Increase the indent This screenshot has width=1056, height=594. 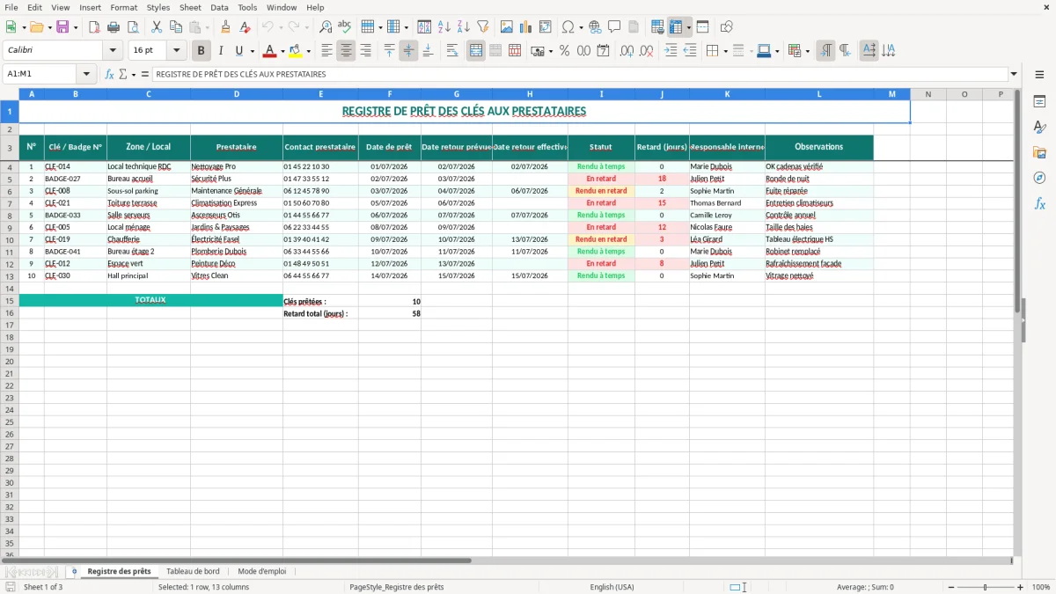671,51
